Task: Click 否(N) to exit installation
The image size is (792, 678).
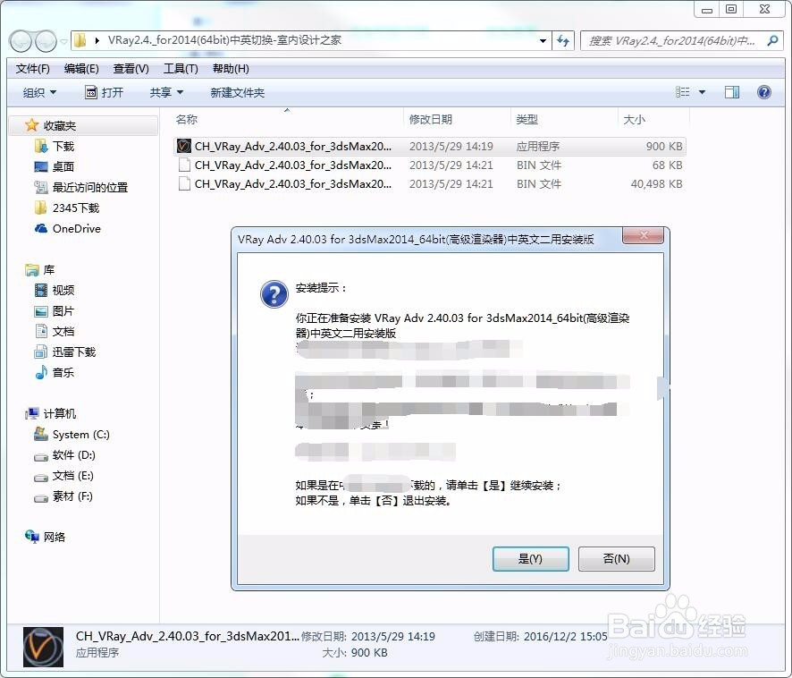Action: (616, 559)
